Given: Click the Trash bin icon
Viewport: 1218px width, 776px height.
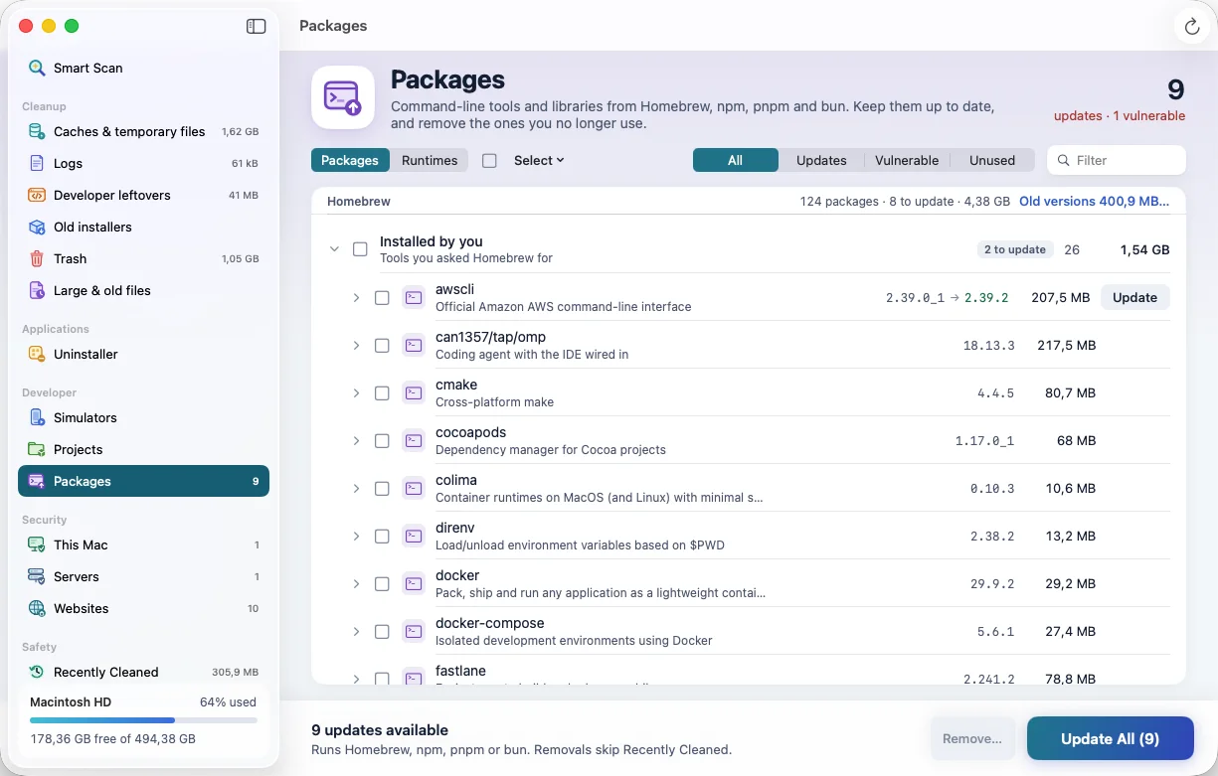Looking at the screenshot, I should [x=37, y=258].
